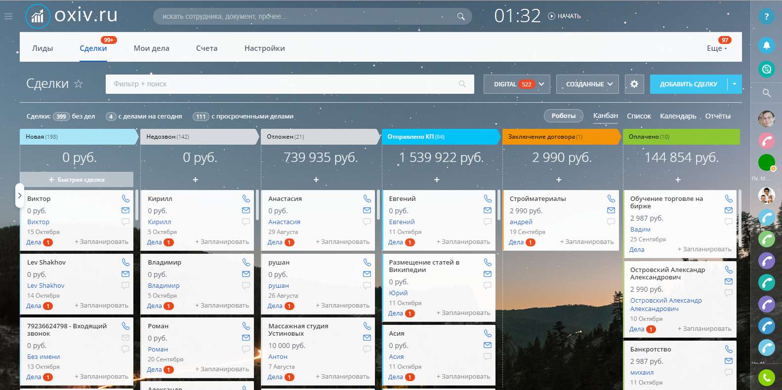The height and width of the screenshot is (390, 782).
Task: Toggle filter for deals without tasks (399)
Action: (61, 117)
